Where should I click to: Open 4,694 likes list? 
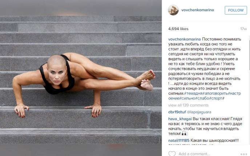click(178, 29)
